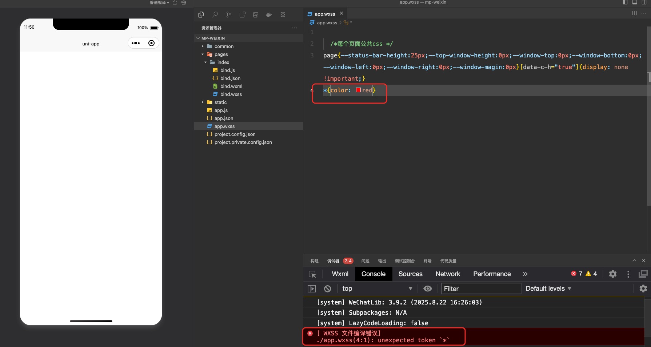Expand the common folder
The height and width of the screenshot is (347, 651).
224,46
